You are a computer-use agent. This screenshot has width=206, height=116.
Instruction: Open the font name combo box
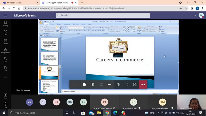pyautogui.click(x=73, y=28)
